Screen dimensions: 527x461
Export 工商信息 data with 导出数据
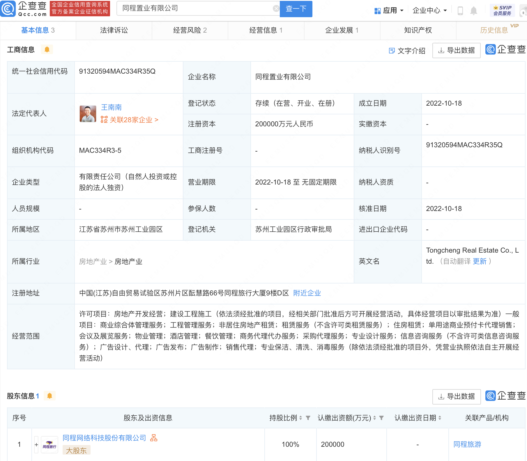pos(456,51)
